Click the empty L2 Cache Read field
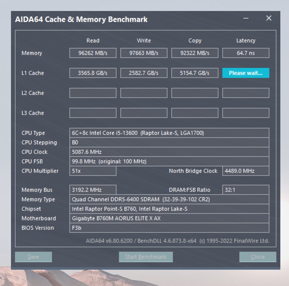289x286 pixels. pyautogui.click(x=93, y=93)
